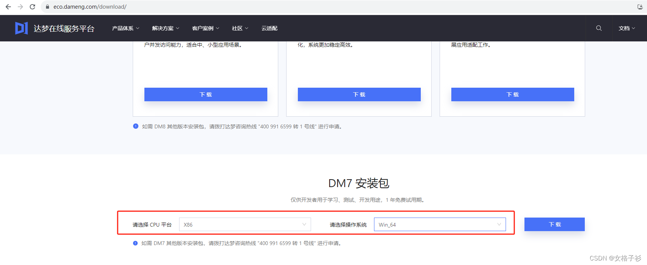Select the DM7 安装包 heading text
This screenshot has width=647, height=265.
[359, 183]
